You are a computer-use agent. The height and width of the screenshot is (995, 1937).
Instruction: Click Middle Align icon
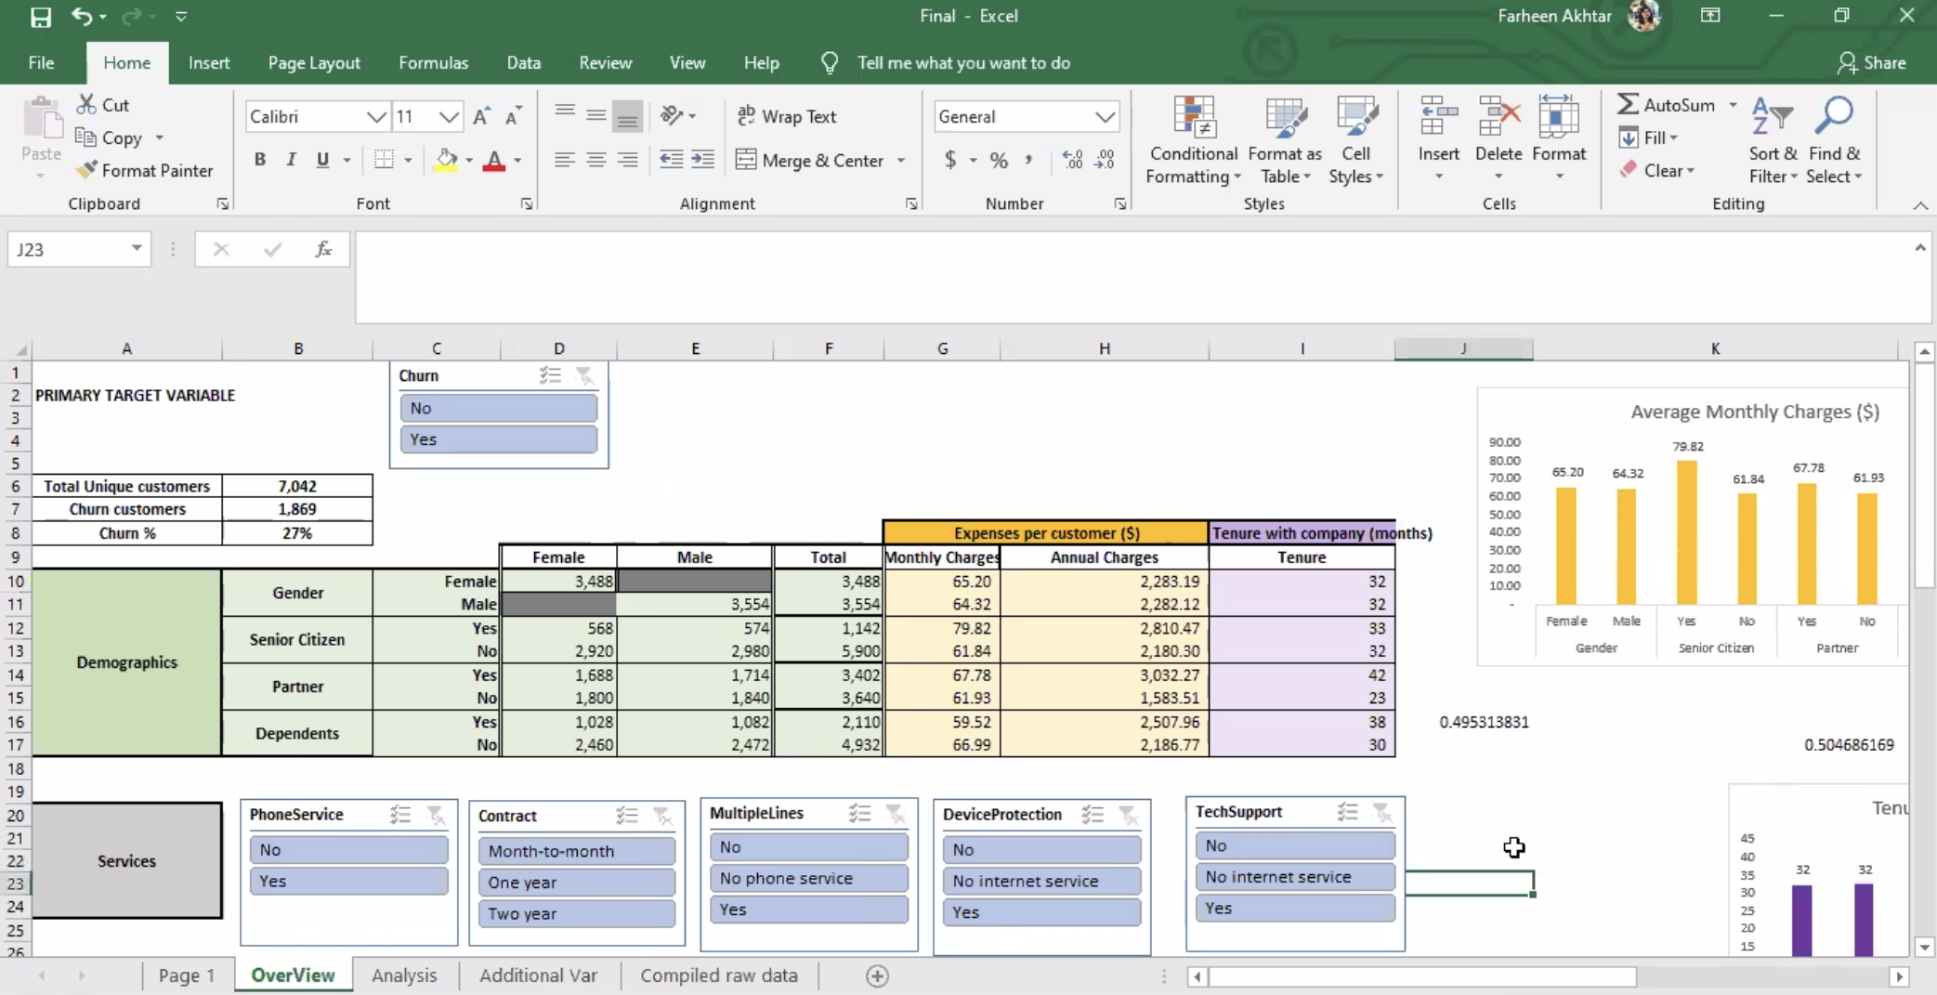click(x=595, y=115)
